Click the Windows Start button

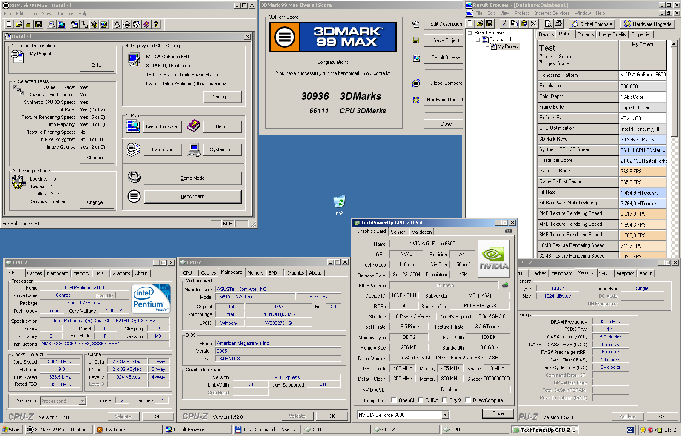(12, 430)
